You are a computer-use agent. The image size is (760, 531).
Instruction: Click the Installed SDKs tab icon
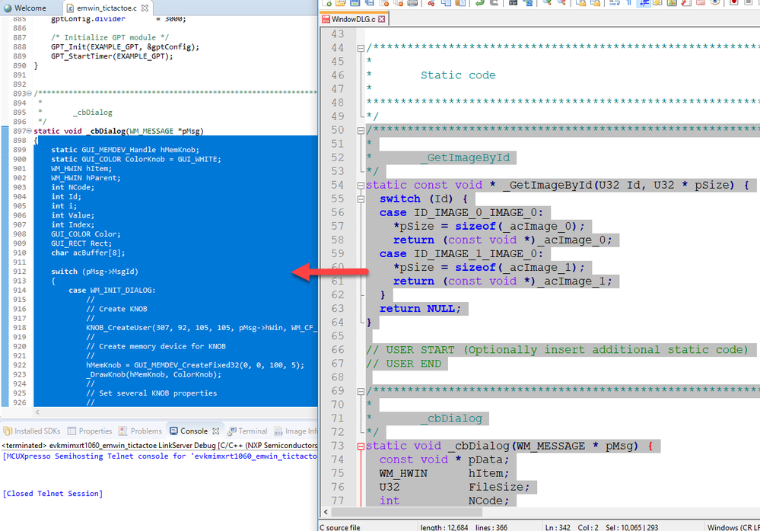8,431
